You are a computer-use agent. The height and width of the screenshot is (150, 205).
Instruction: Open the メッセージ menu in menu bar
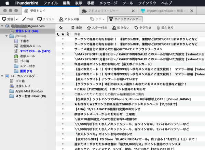tap(108, 3)
